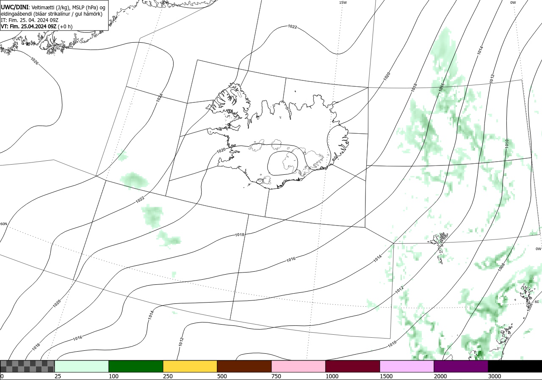
Task: Click the gray checkered 0–25 legend swatch
Action: coord(27,366)
